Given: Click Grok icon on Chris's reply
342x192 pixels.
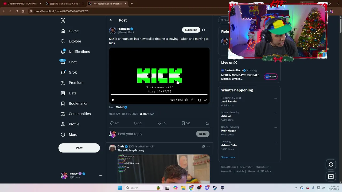Looking at the screenshot, I should [x=203, y=147].
